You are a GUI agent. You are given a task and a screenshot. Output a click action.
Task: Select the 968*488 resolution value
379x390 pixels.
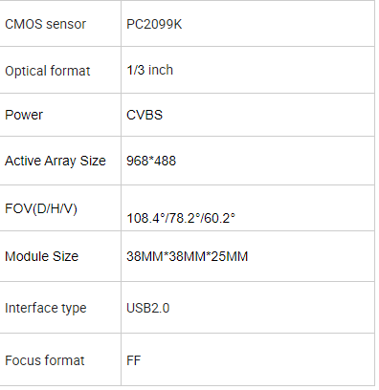151,161
